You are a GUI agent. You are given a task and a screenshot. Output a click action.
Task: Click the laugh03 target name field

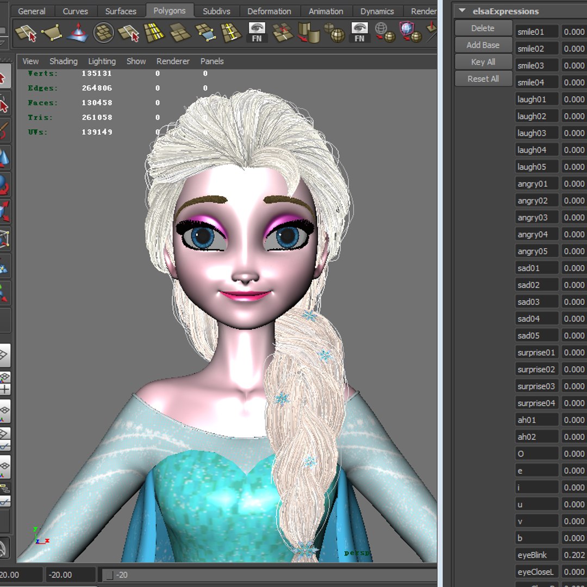pos(536,133)
